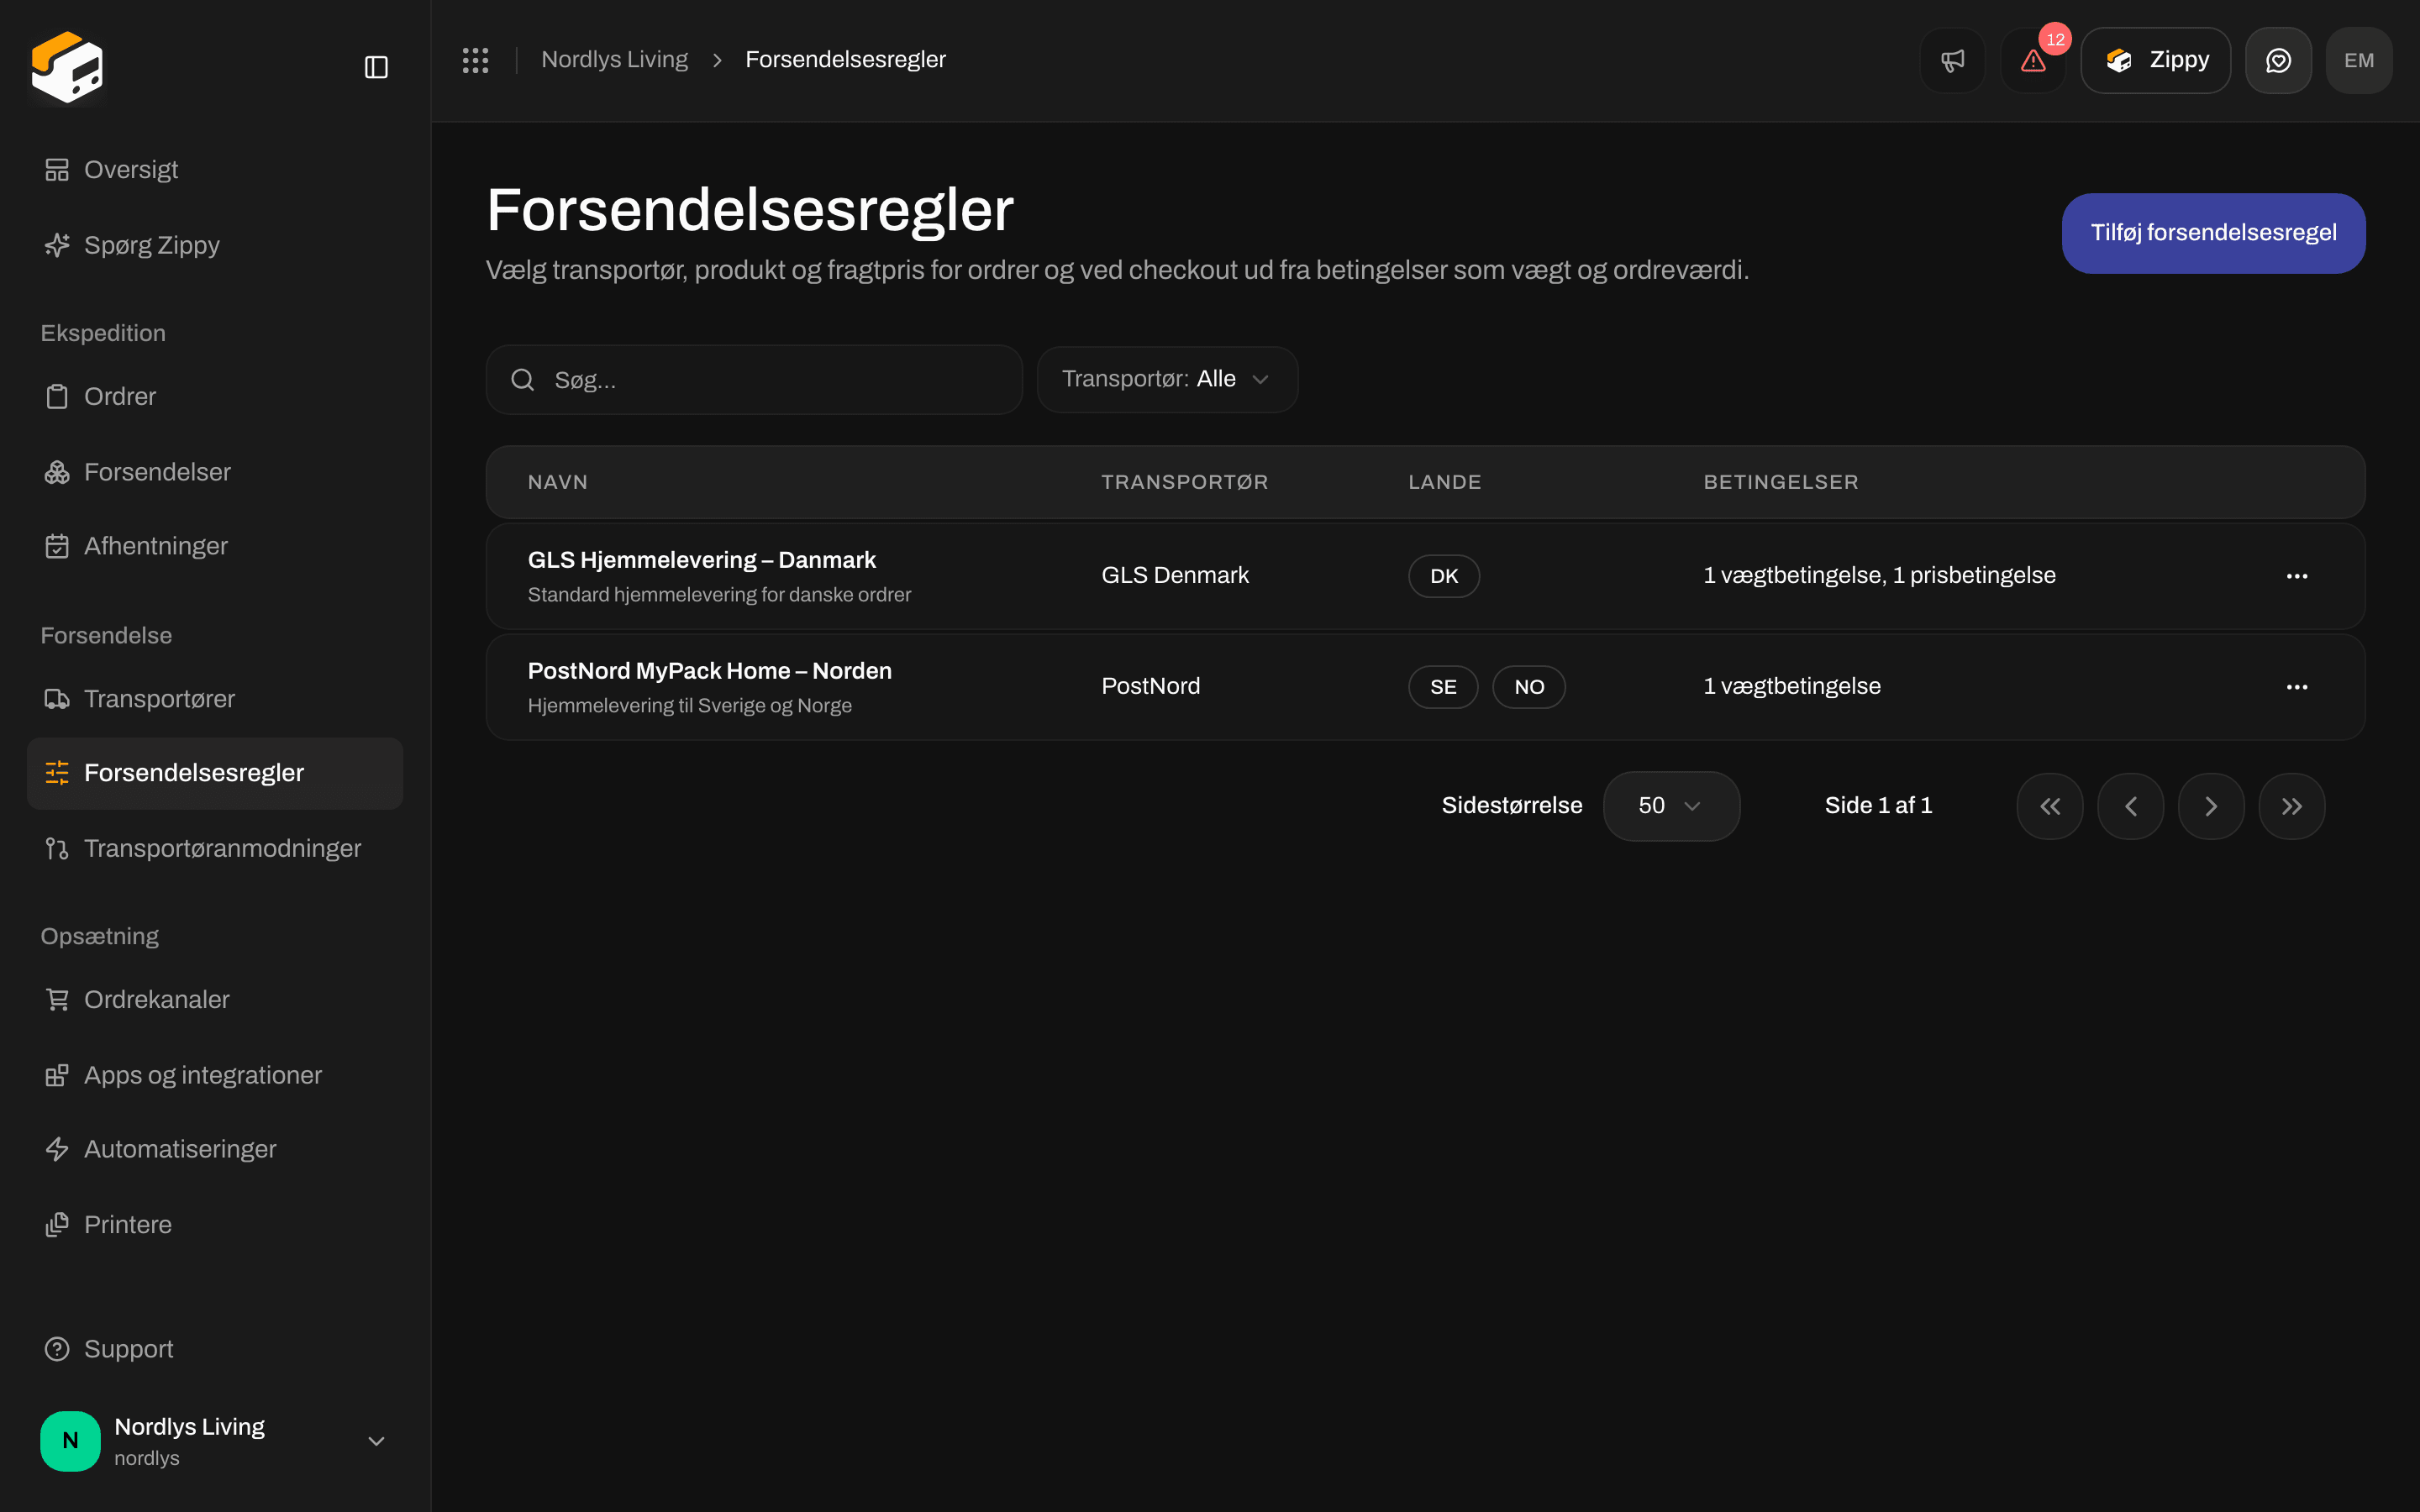Image resolution: width=2420 pixels, height=1512 pixels.
Task: Open the EM user avatar menu
Action: pyautogui.click(x=2359, y=60)
